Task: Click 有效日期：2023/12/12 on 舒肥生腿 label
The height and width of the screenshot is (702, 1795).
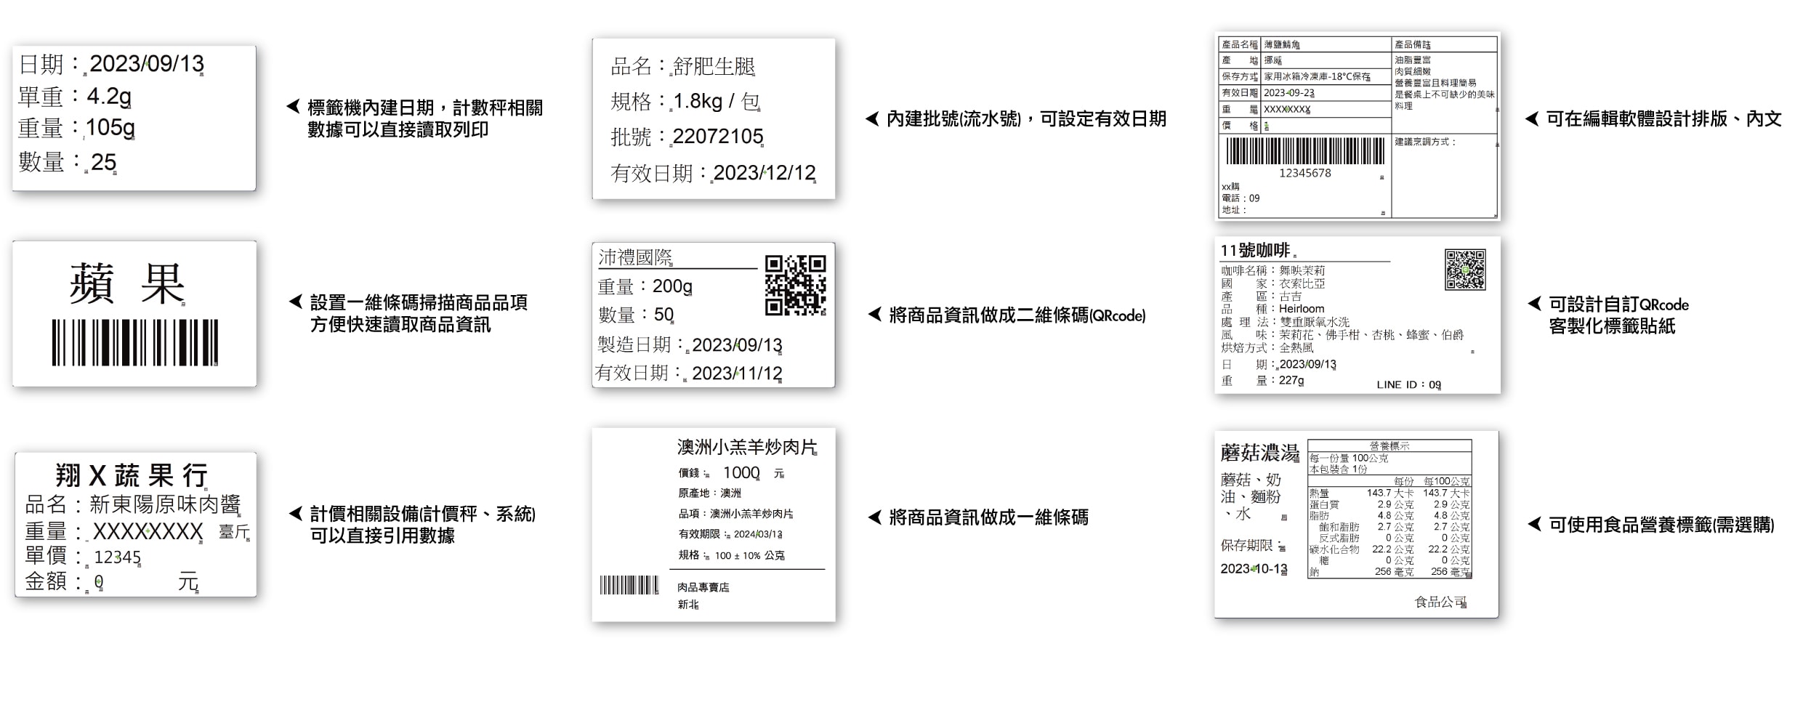Action: [x=714, y=173]
